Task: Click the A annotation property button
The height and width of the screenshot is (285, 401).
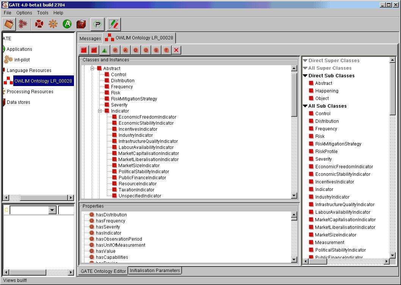Action: 125,50
